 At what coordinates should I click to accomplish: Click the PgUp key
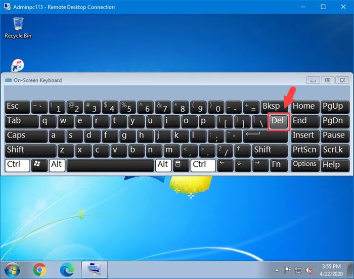(x=335, y=107)
